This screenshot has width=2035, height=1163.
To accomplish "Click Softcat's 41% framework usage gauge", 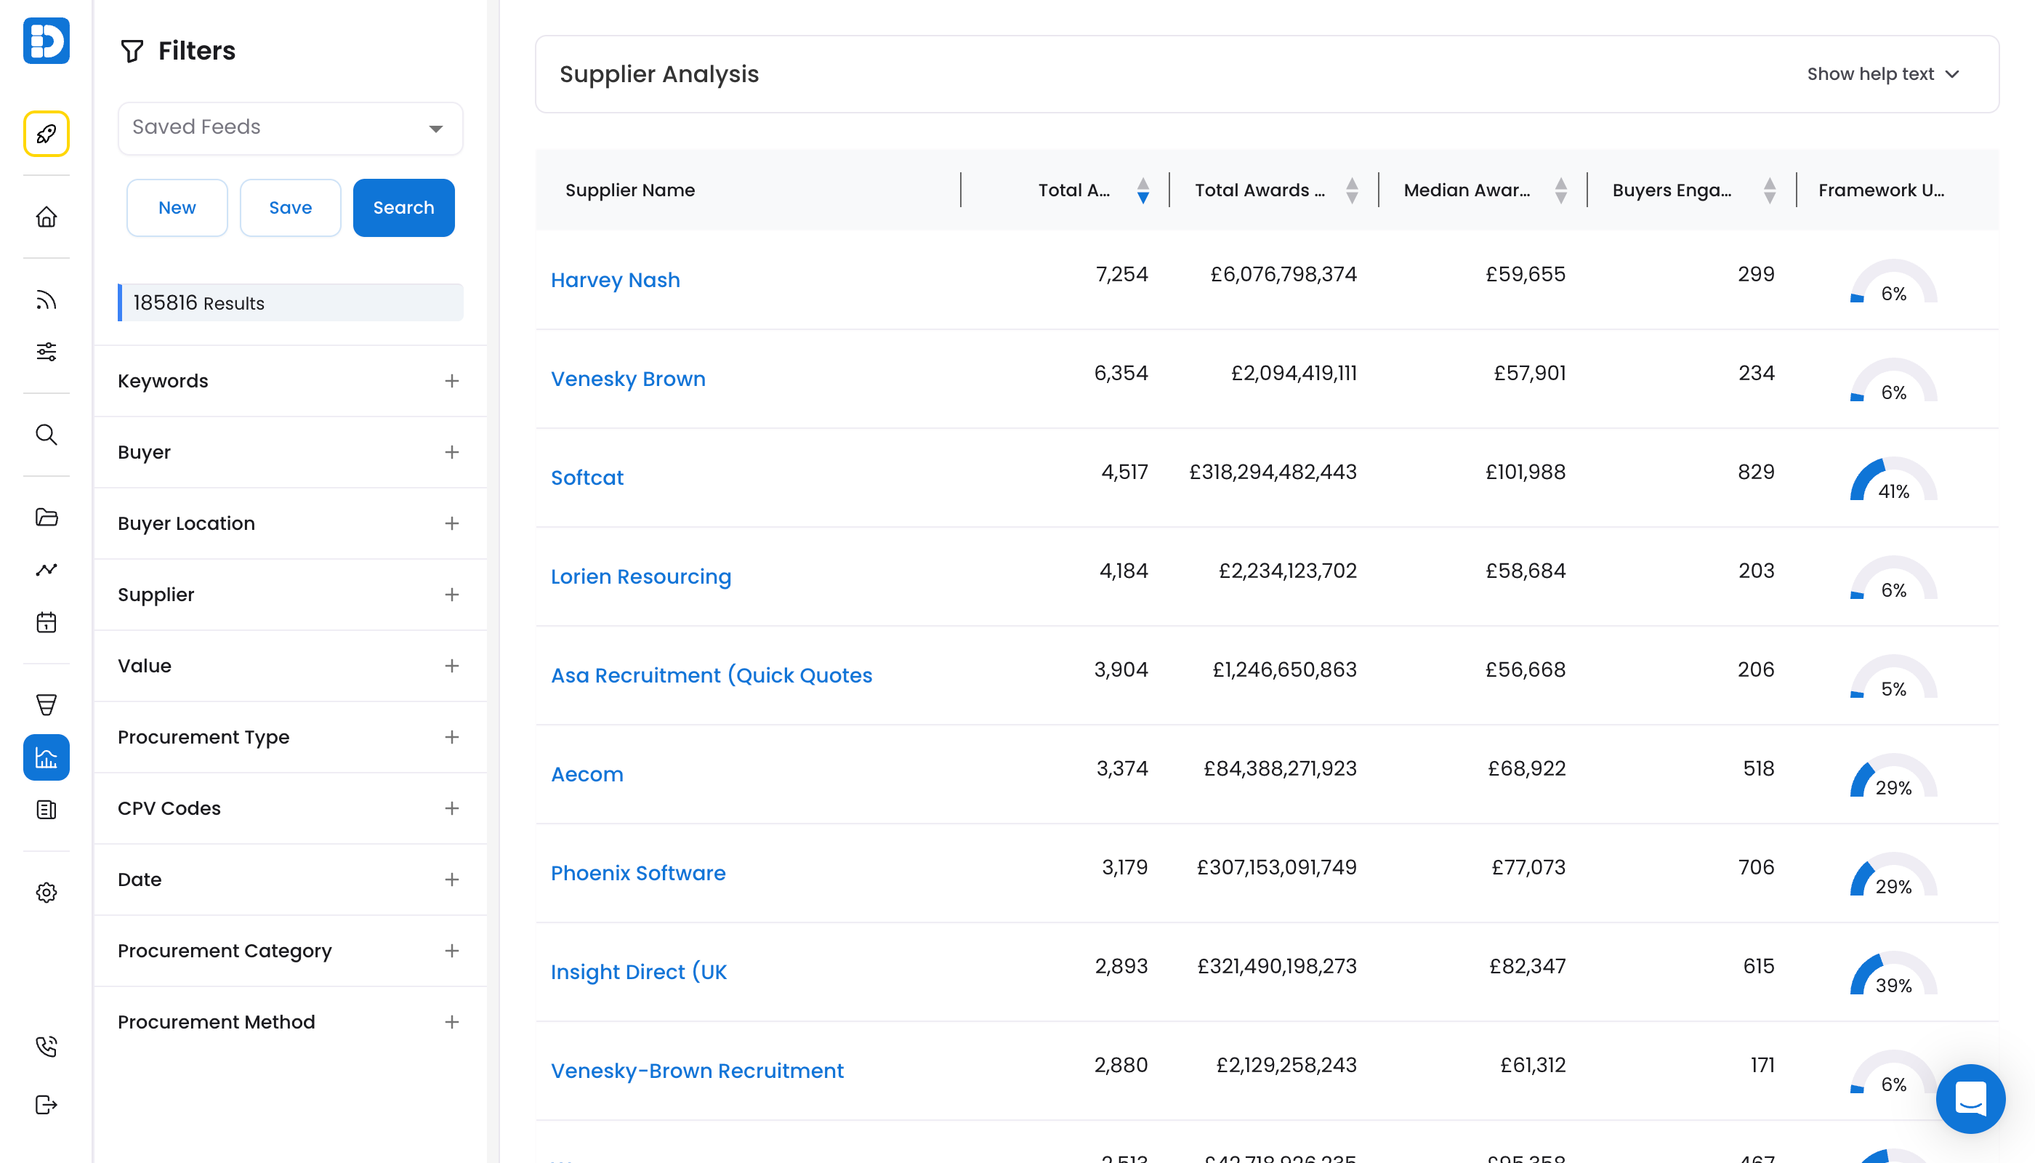I will (x=1892, y=483).
